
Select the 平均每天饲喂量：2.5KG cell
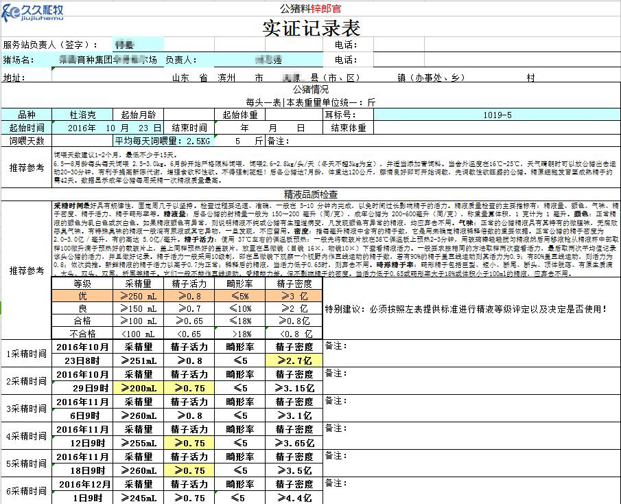point(163,141)
